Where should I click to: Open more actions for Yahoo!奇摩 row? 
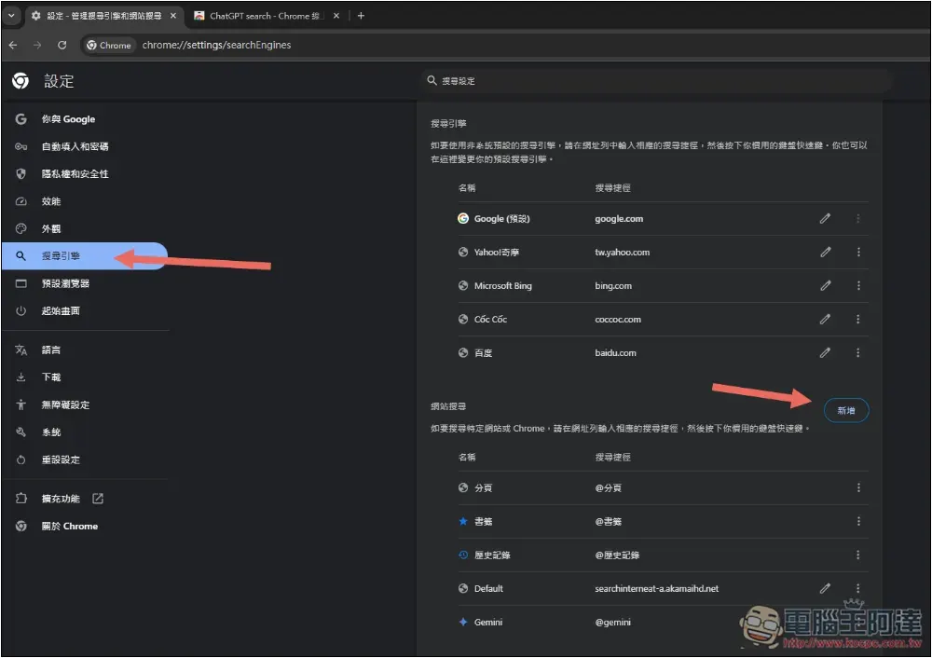857,252
